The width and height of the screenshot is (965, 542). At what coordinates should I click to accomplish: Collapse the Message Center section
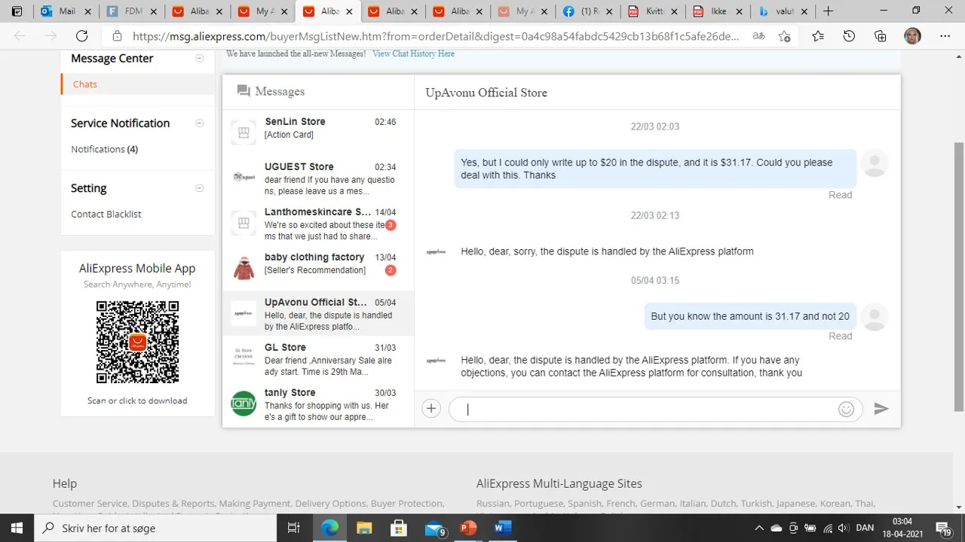[x=199, y=58]
